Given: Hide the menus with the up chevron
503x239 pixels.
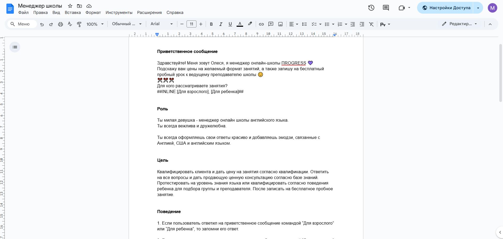Looking at the screenshot, I should [490, 24].
